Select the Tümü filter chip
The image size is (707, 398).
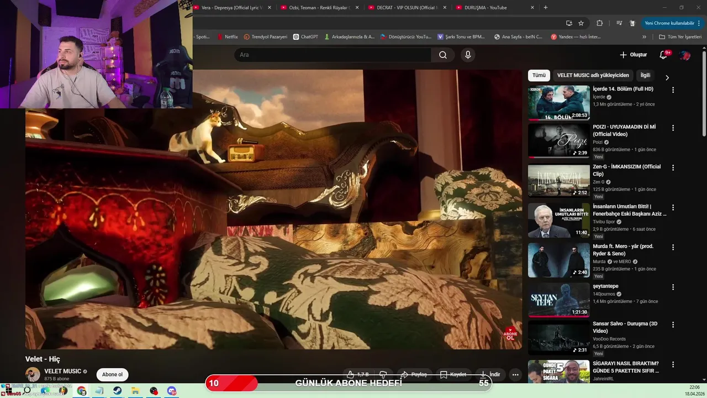pyautogui.click(x=539, y=75)
